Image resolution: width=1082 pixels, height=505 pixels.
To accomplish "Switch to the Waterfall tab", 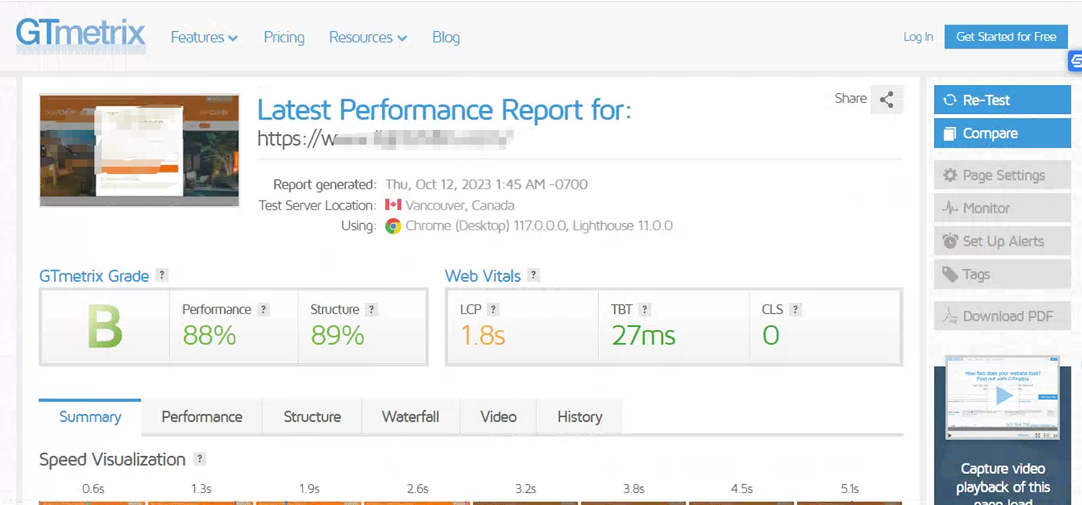I will coord(410,417).
